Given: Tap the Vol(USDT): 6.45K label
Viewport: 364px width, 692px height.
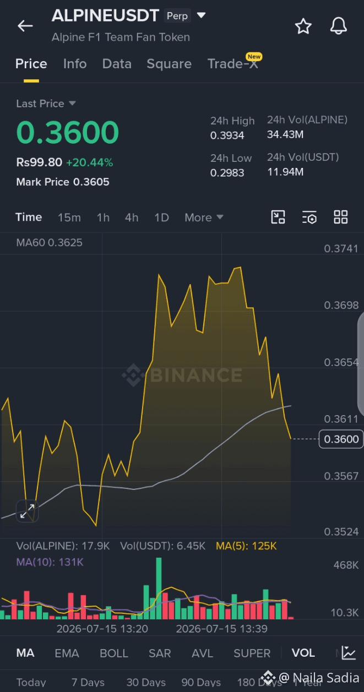Looking at the screenshot, I should [163, 546].
